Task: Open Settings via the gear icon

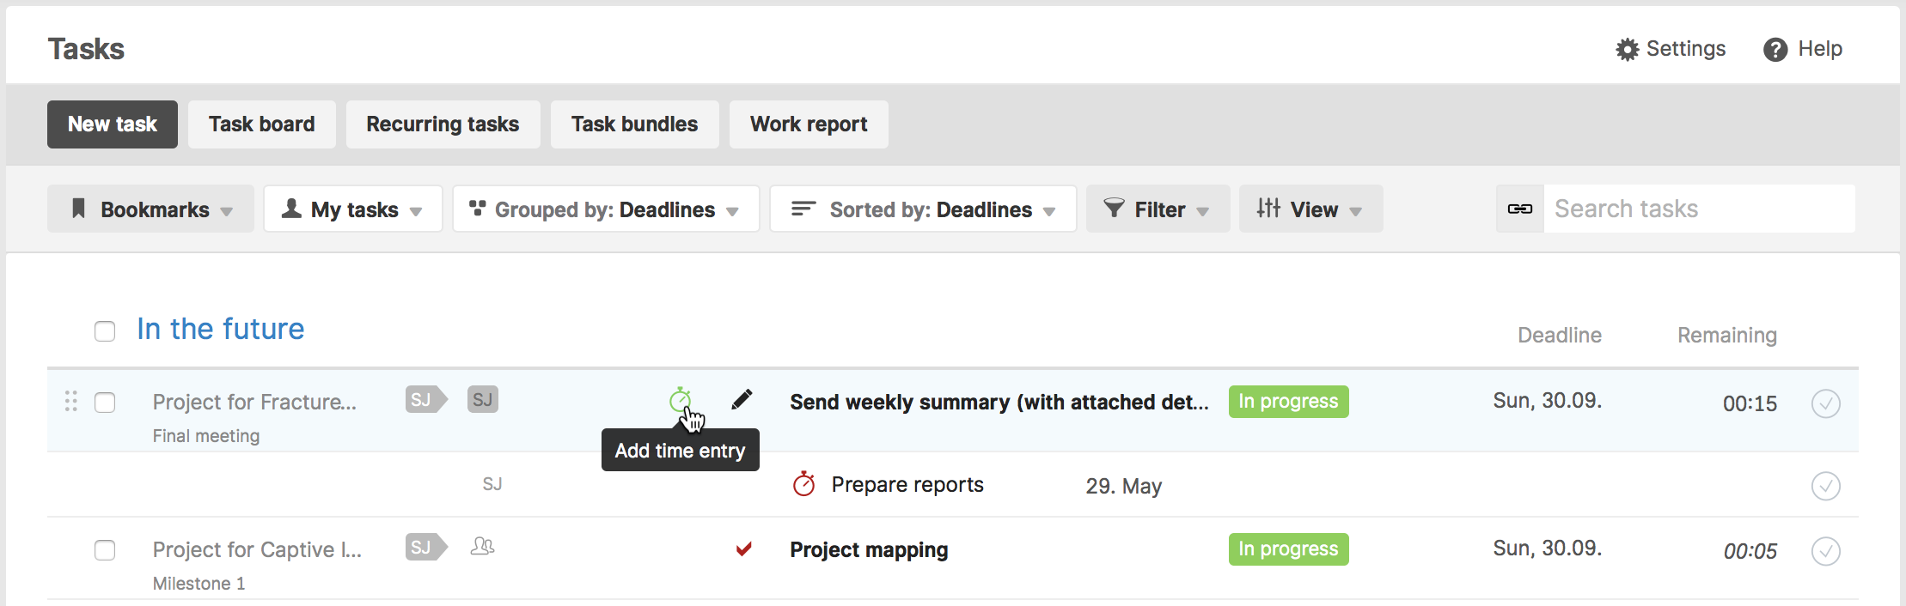Action: (1627, 50)
